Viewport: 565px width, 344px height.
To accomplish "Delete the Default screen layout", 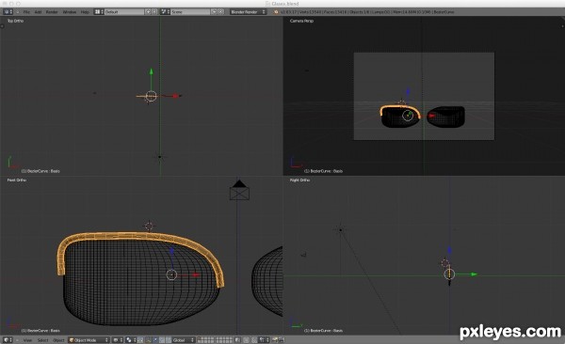I will [154, 12].
